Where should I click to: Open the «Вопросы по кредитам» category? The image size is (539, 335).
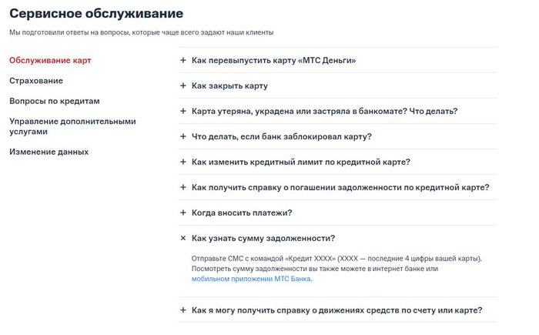click(x=55, y=101)
